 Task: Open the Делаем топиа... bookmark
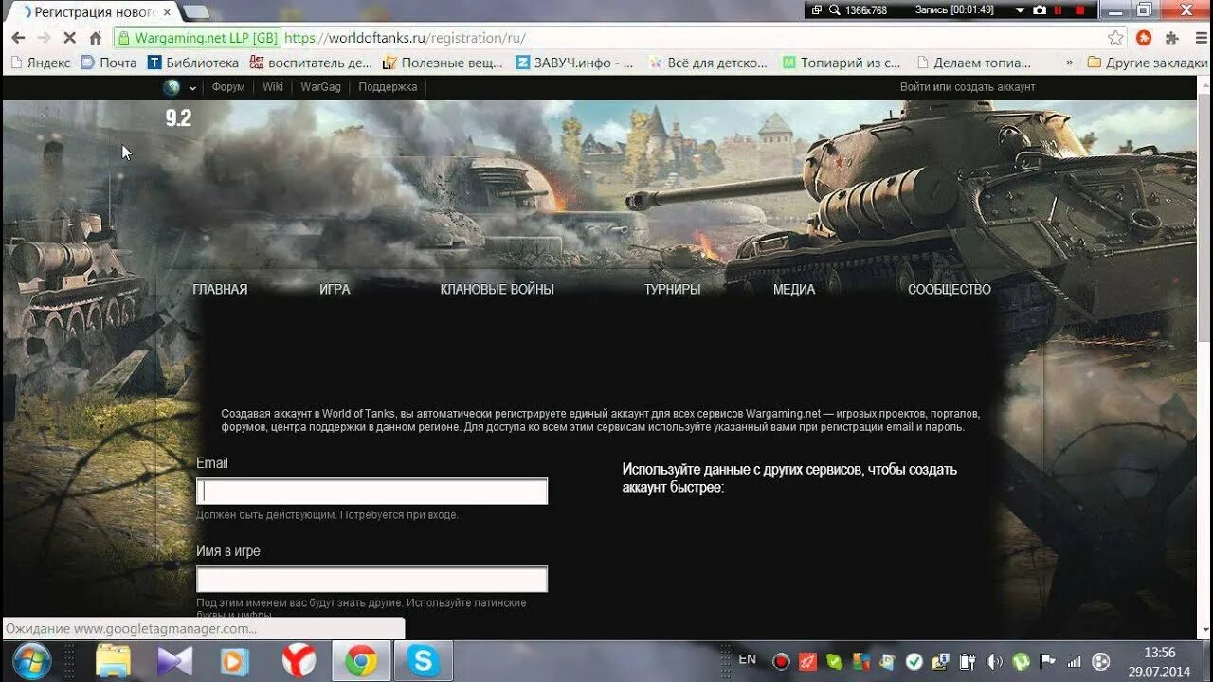tap(974, 63)
